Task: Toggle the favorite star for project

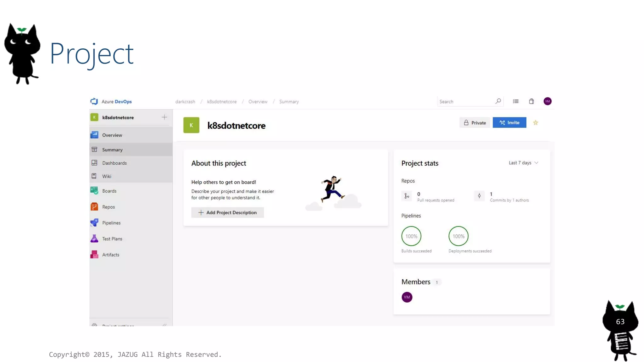Action: (536, 123)
